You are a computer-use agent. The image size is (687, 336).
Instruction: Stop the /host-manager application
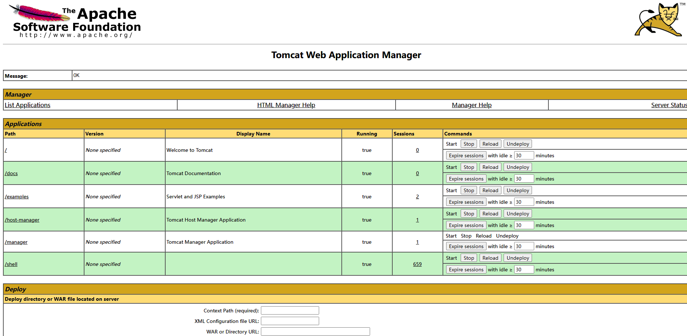coord(469,214)
